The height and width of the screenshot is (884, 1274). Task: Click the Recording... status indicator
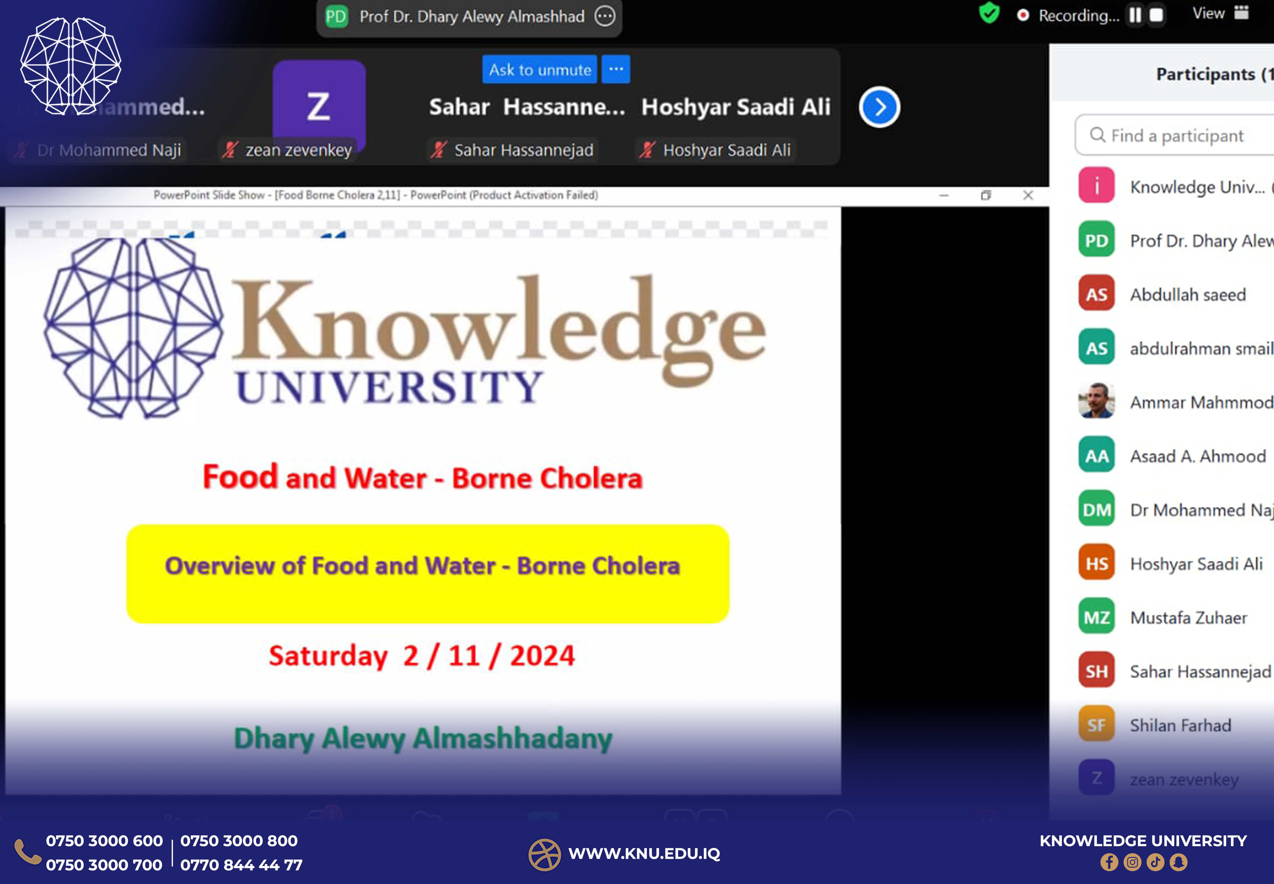(x=1068, y=15)
